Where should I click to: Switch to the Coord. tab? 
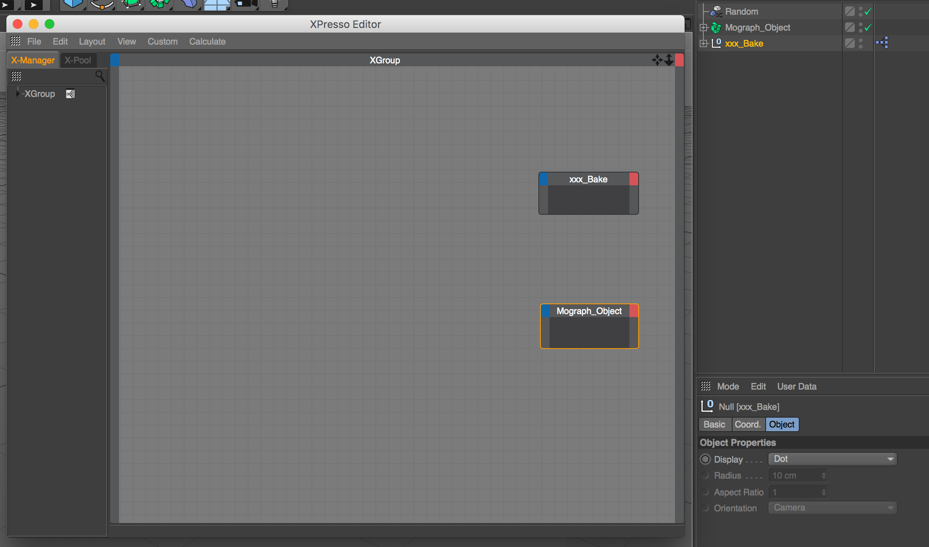pyautogui.click(x=748, y=424)
